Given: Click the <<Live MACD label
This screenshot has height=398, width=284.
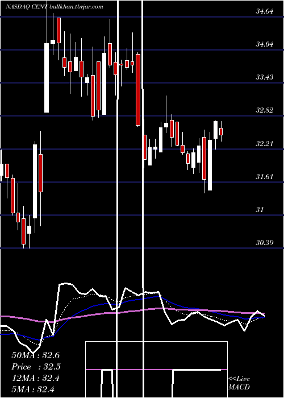Looking at the screenshot, I should [239, 383].
